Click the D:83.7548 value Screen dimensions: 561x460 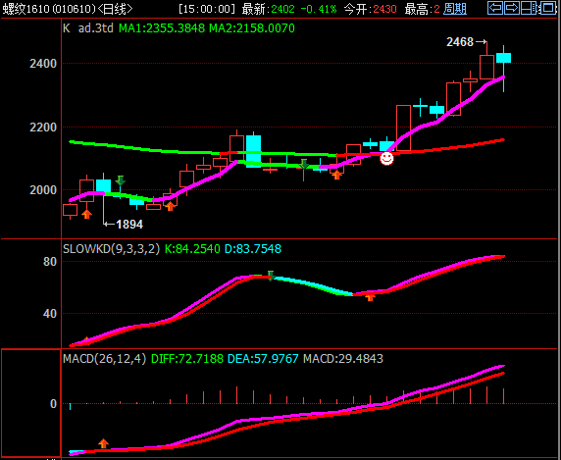click(253, 248)
